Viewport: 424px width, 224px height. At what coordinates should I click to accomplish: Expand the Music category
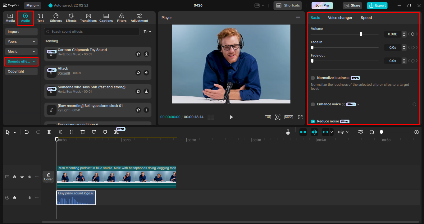coord(21,52)
